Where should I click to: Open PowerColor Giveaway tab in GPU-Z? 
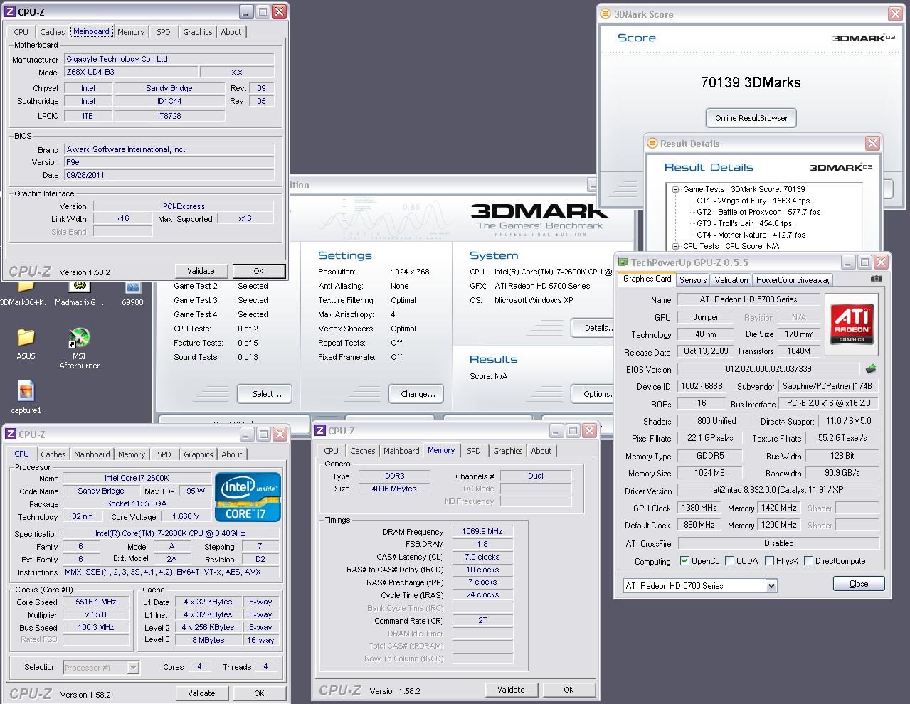pos(793,280)
